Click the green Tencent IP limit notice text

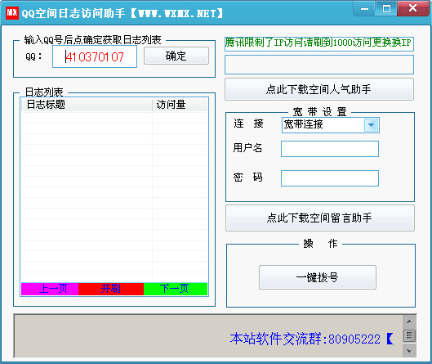(319, 43)
